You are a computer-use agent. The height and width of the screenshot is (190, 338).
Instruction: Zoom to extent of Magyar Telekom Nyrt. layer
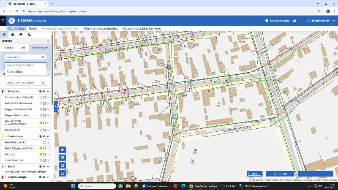click(x=44, y=115)
